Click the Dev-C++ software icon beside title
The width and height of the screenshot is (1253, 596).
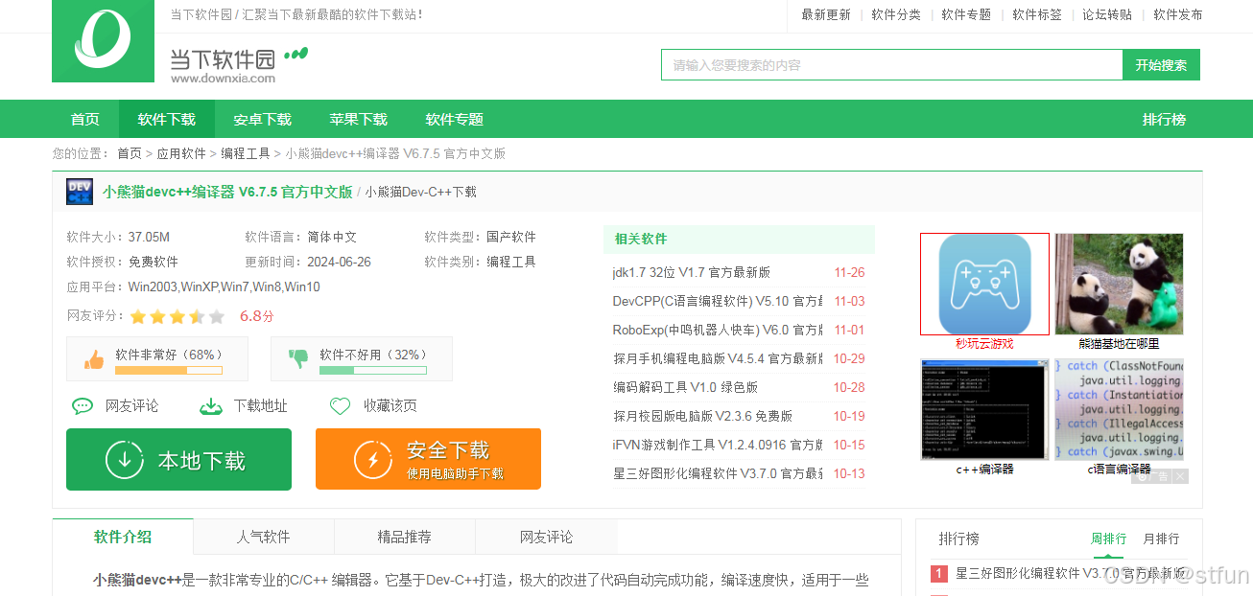coord(80,192)
